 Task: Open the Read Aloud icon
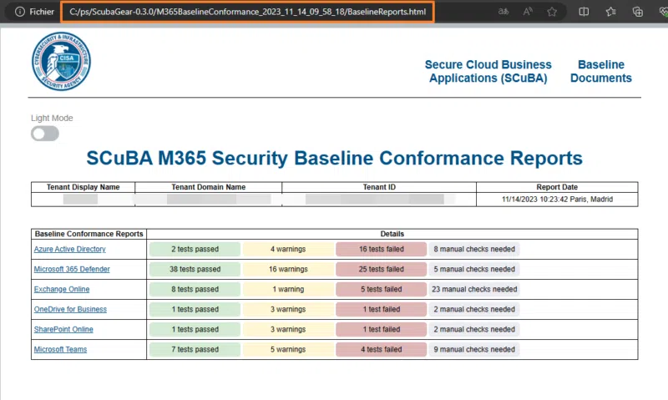pyautogui.click(x=528, y=13)
